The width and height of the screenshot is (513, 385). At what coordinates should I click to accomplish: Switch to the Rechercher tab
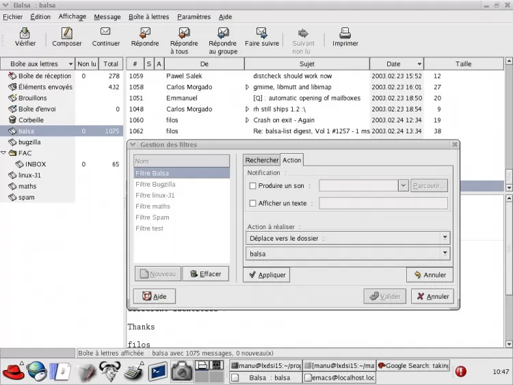coord(262,160)
